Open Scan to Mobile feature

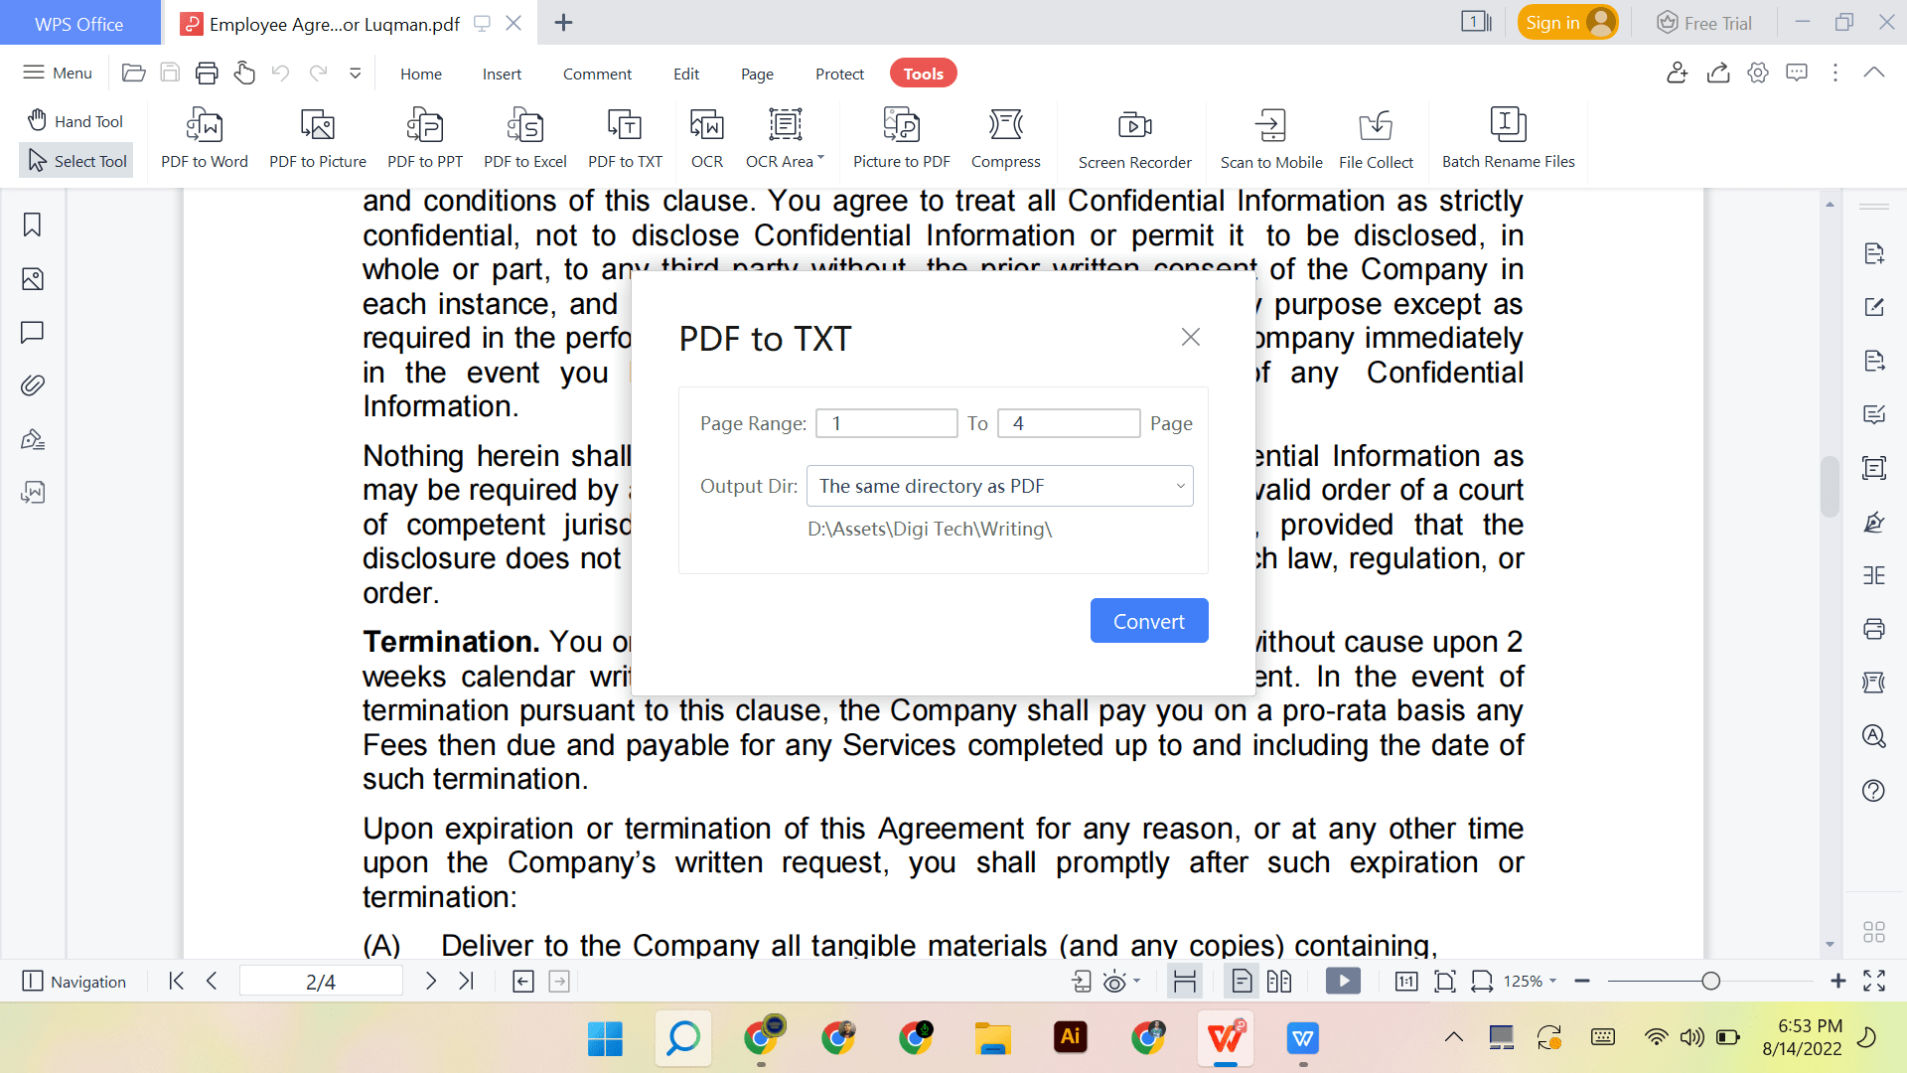coord(1271,137)
